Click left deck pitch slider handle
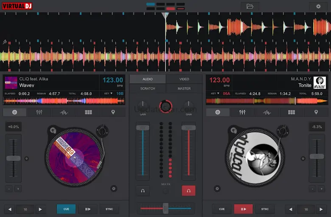This screenshot has height=217, width=331. click(13, 158)
